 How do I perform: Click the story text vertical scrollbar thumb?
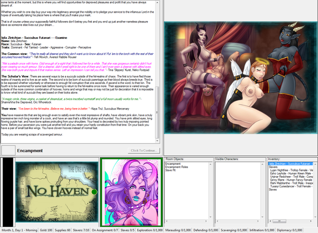(157, 112)
